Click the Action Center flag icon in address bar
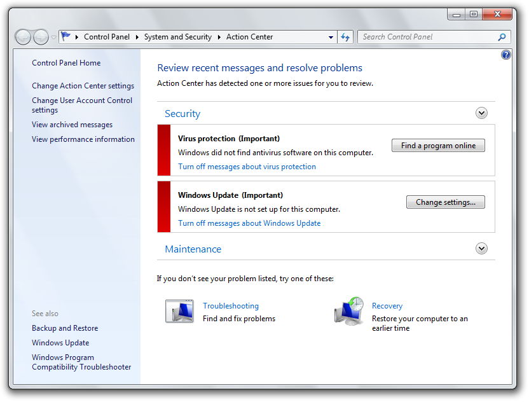This screenshot has width=529, height=402. coord(65,36)
